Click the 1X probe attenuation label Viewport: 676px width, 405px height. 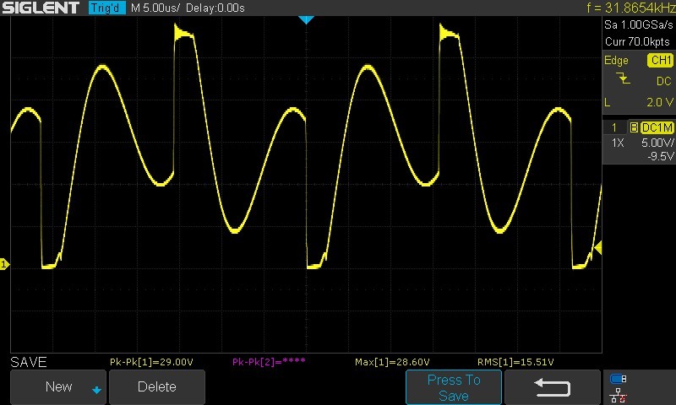click(x=618, y=143)
